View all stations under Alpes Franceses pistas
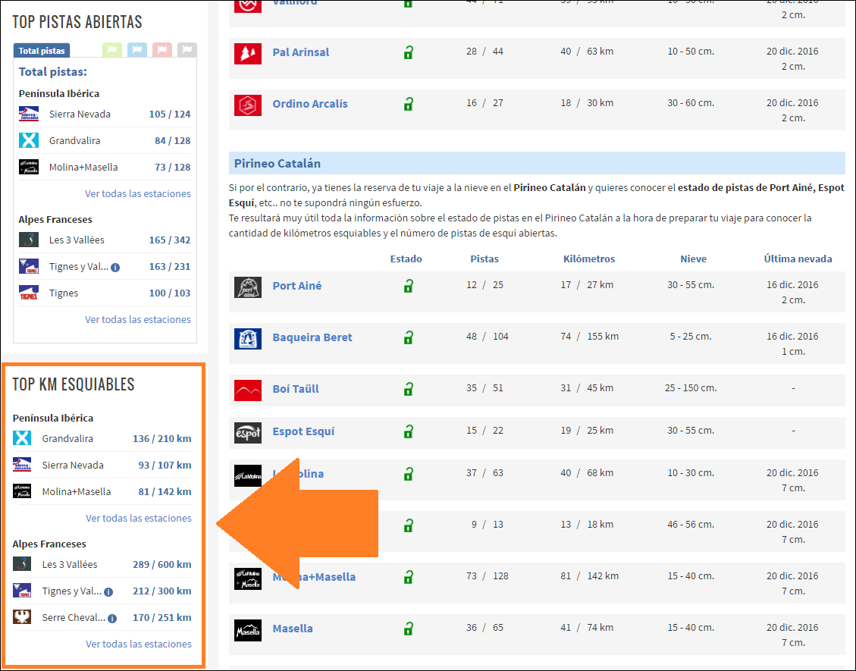 click(137, 319)
